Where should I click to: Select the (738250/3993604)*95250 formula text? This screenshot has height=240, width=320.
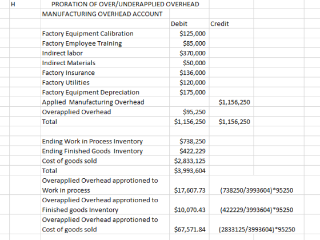pyautogui.click(x=257, y=190)
